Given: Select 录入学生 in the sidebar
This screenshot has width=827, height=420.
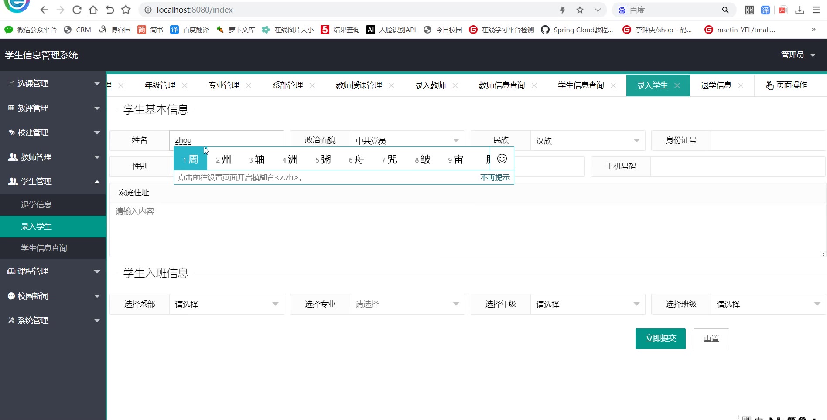Looking at the screenshot, I should point(53,227).
